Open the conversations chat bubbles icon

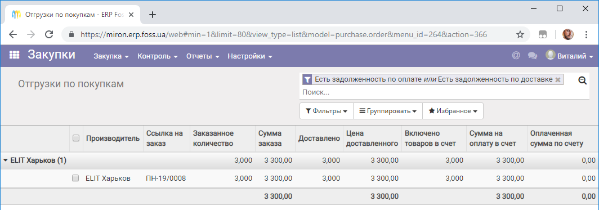point(533,56)
